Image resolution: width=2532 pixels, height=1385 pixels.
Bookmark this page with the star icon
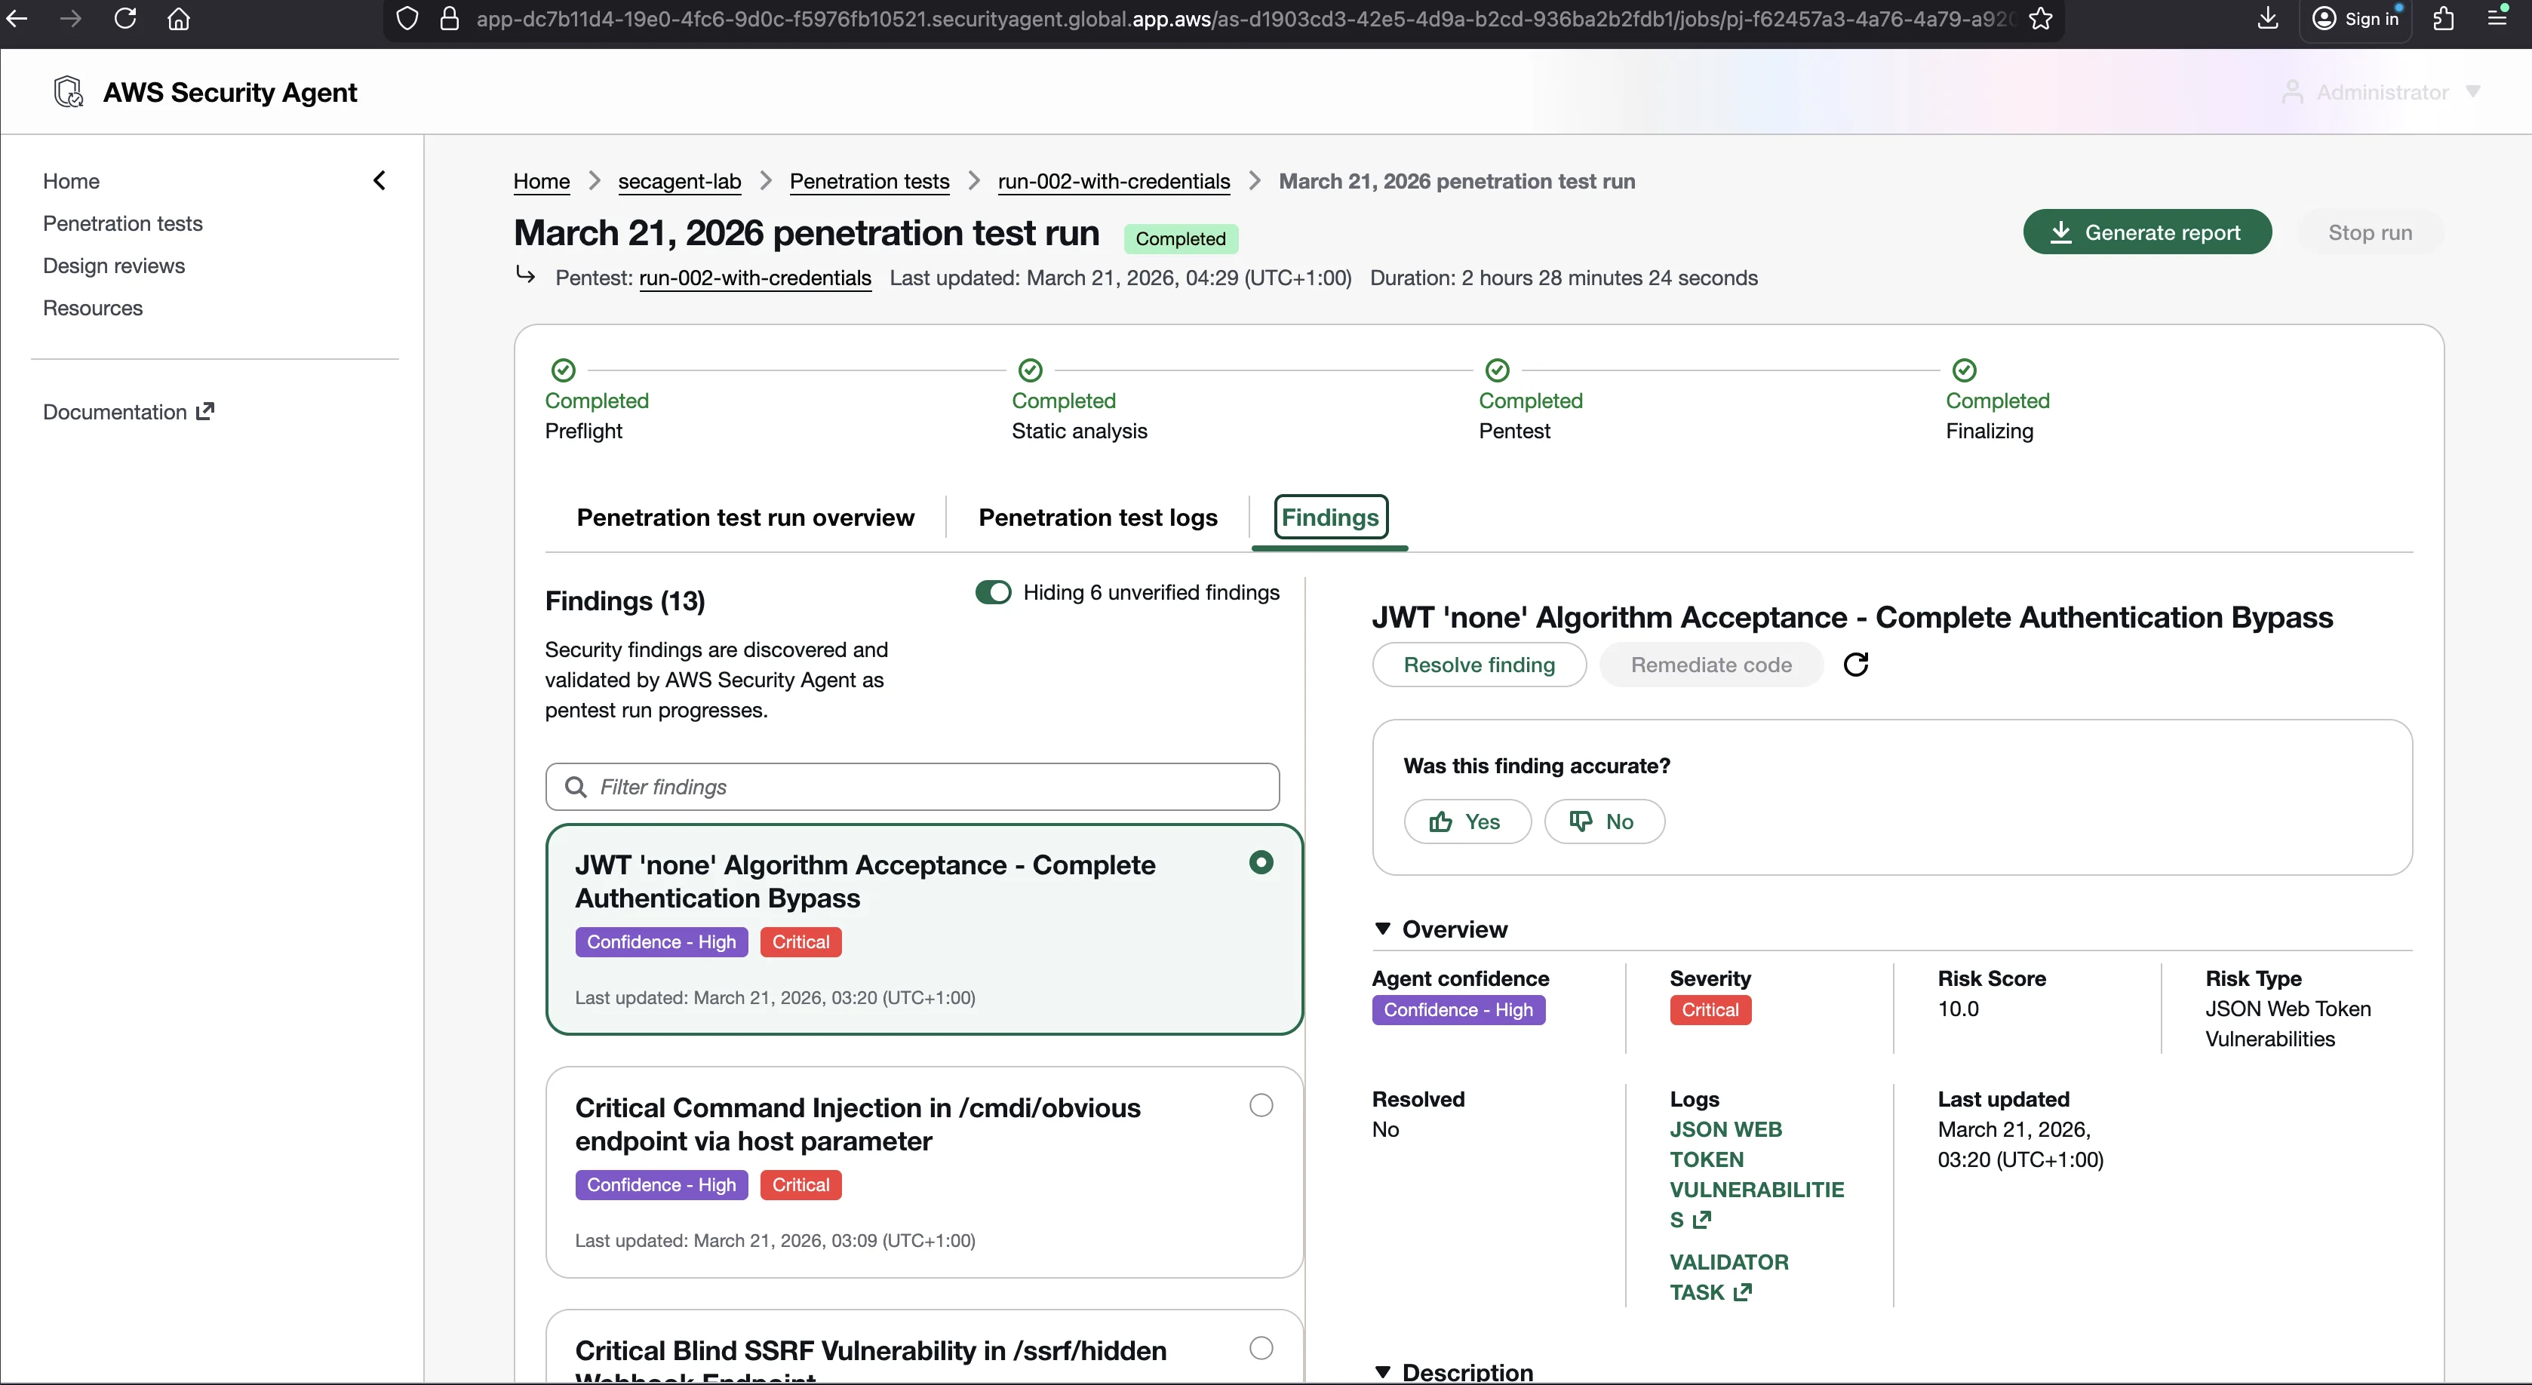[2041, 19]
